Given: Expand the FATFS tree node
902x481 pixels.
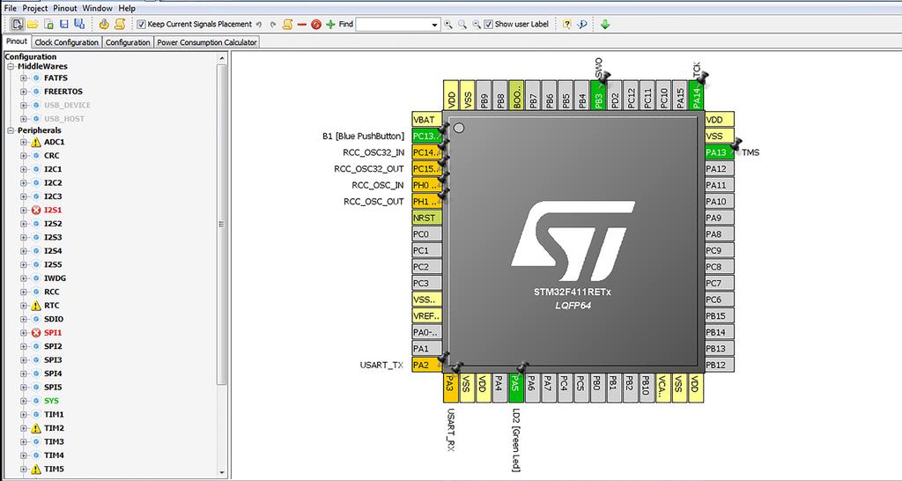Looking at the screenshot, I should 24,78.
